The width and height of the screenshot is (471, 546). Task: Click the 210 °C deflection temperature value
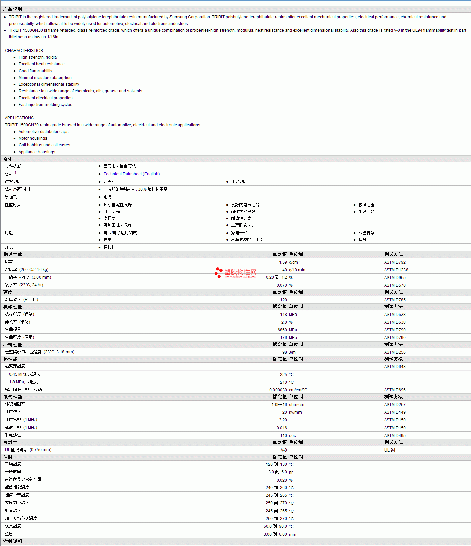287,382
